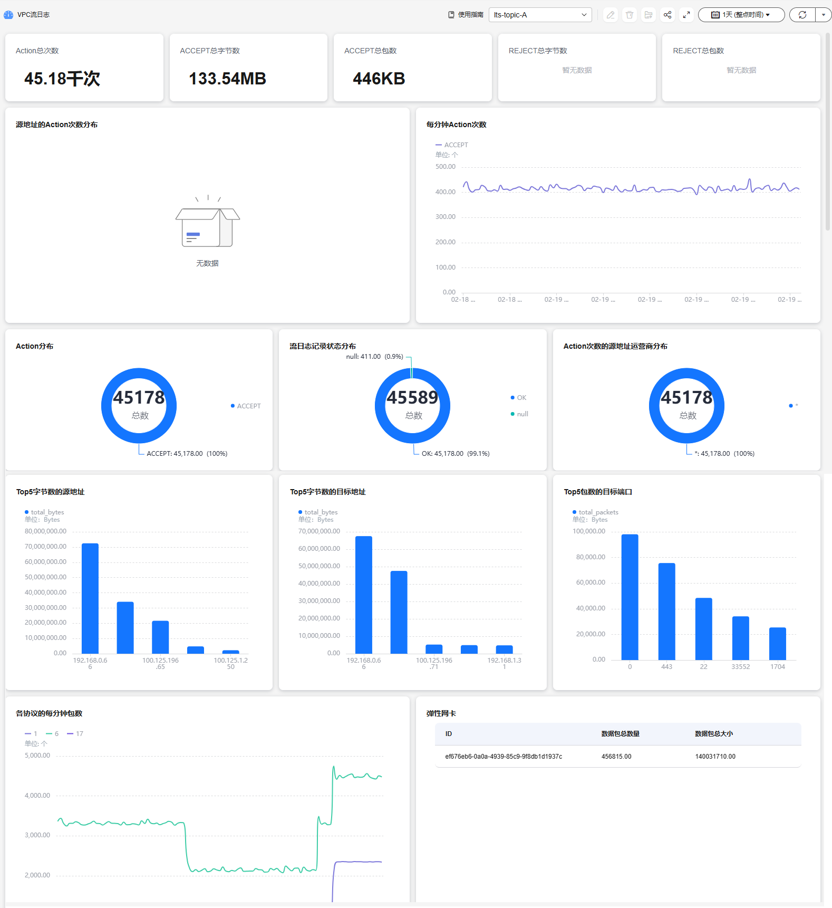Click the delete trash icon in toolbar
Image resolution: width=832 pixels, height=908 pixels.
click(x=630, y=15)
